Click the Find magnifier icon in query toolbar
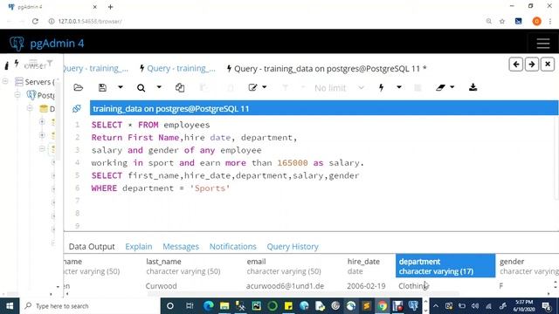Viewport: 559px width, 314px height. (141, 87)
